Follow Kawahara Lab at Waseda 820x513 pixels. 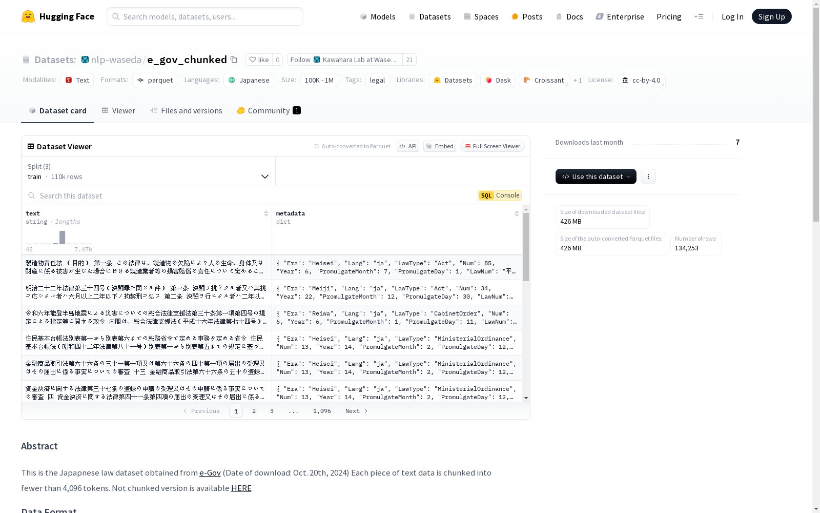coord(345,60)
